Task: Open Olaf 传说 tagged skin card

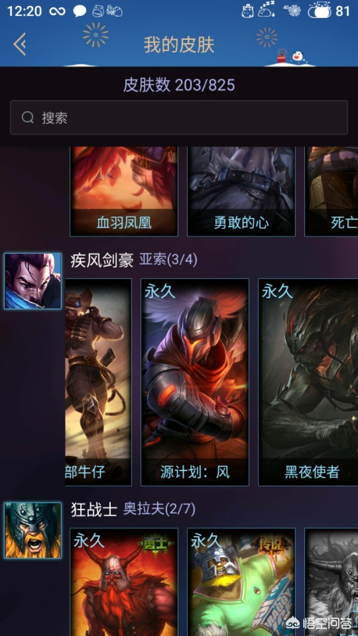Action: [241, 582]
